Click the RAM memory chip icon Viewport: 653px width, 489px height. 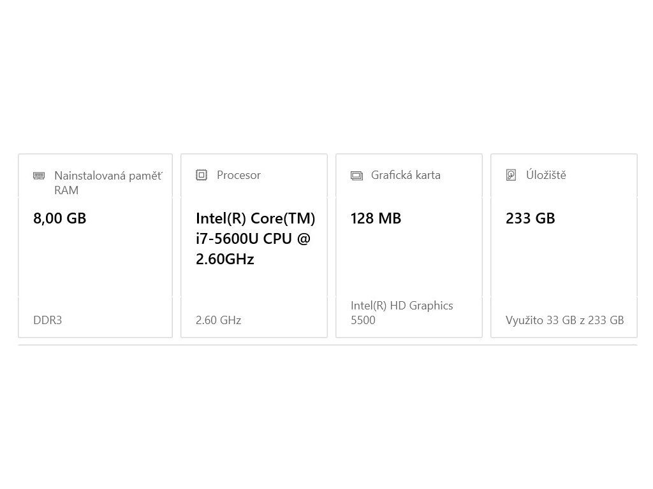click(x=39, y=176)
